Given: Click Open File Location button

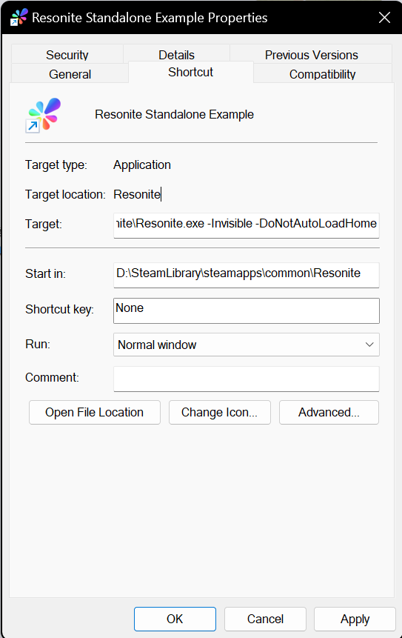Looking at the screenshot, I should (x=95, y=412).
